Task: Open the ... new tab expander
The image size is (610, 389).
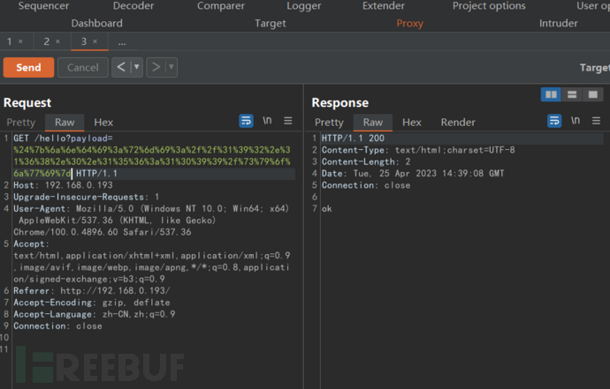Action: click(122, 42)
